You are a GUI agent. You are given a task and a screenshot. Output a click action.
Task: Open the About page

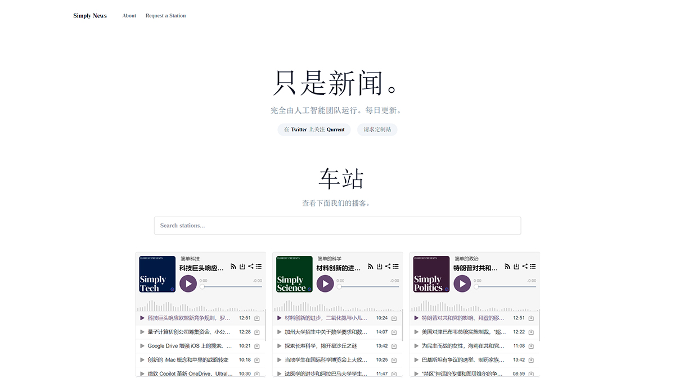click(129, 15)
